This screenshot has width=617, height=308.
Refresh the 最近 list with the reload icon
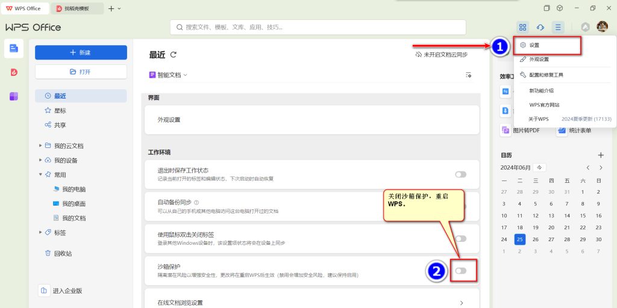(173, 55)
